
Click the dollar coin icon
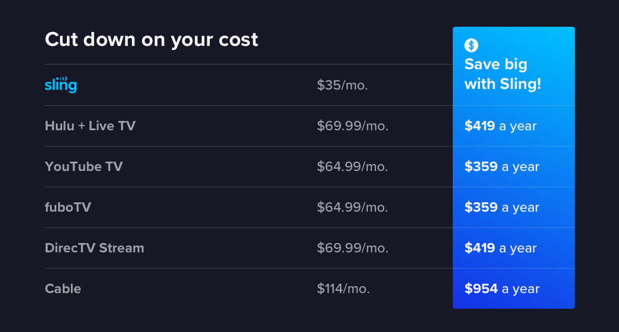pos(471,45)
